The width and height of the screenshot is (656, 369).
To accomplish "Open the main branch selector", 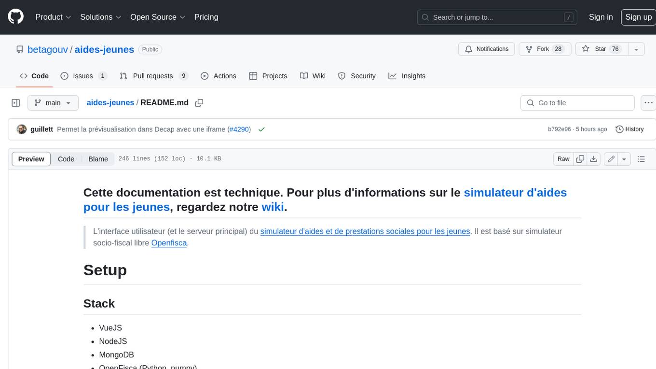I will 53,103.
